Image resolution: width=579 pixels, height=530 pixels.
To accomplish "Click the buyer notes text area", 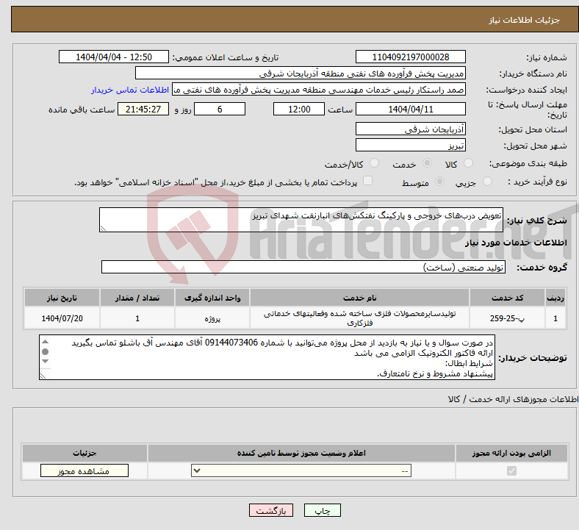I will 267,357.
